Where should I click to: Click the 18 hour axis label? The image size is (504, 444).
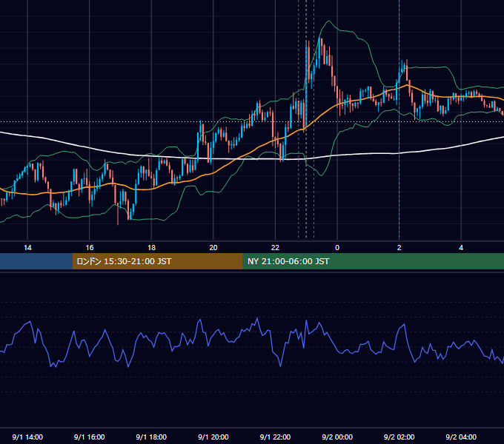pyautogui.click(x=151, y=248)
